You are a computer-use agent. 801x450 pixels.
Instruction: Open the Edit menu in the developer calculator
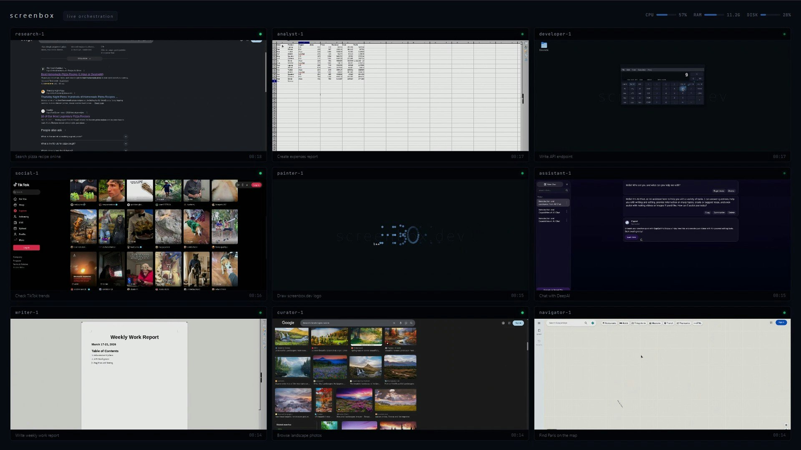pyautogui.click(x=627, y=70)
